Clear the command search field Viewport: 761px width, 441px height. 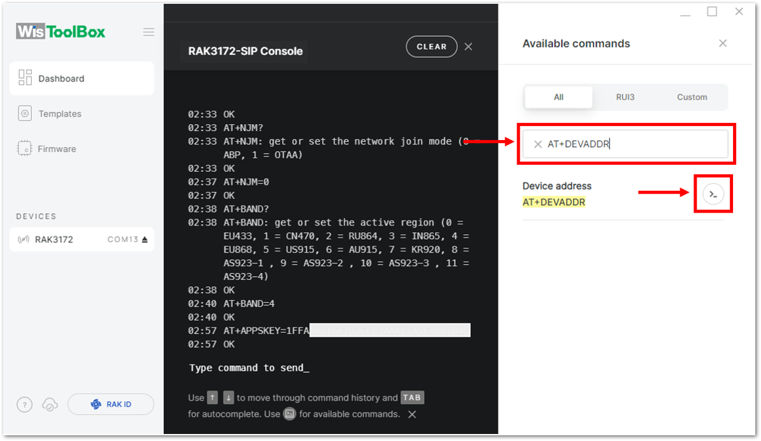point(537,144)
